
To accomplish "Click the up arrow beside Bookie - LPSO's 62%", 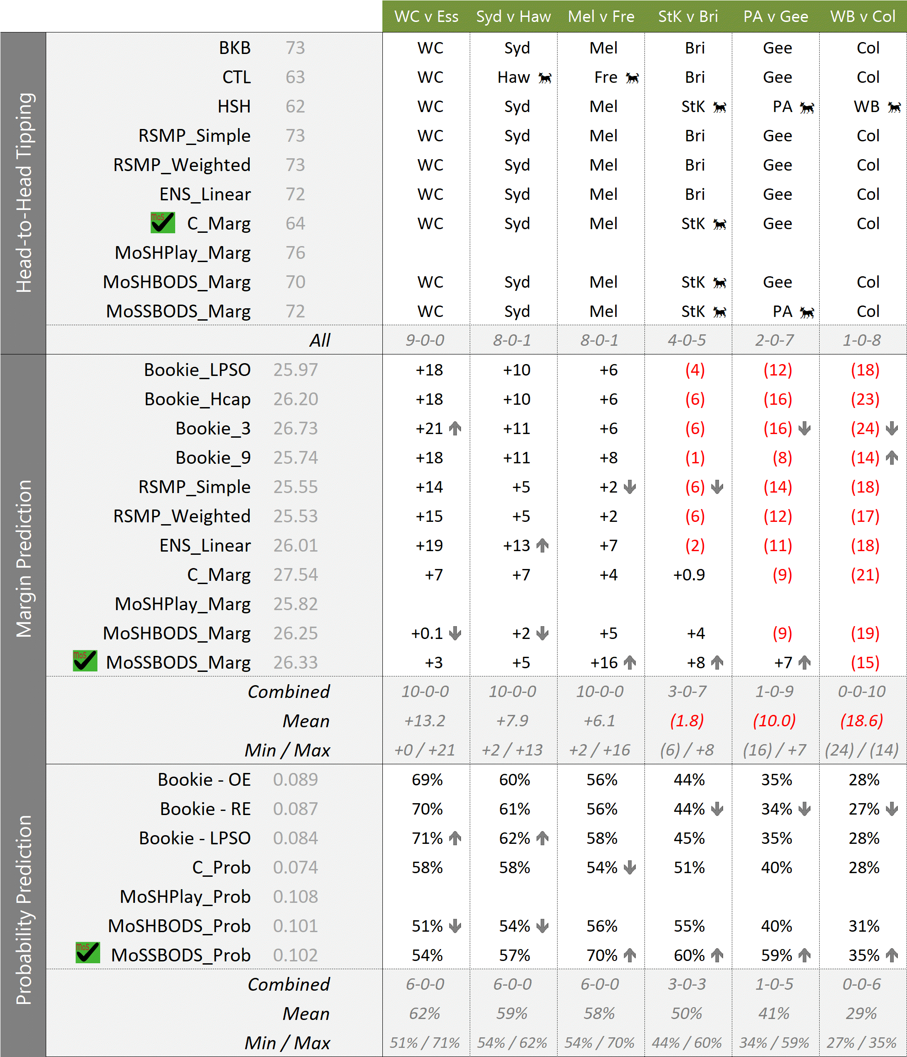I will pos(543,838).
